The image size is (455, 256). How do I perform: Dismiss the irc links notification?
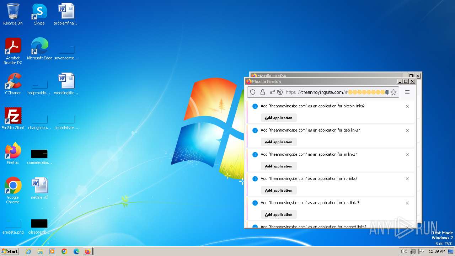407,179
